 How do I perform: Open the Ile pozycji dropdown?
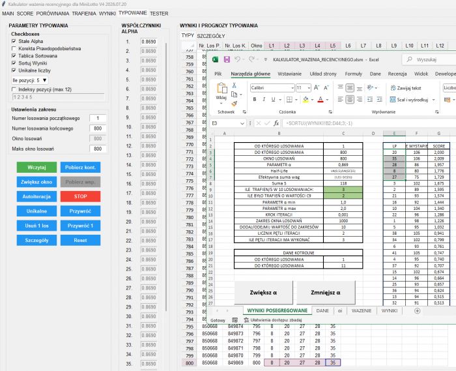[x=29, y=80]
